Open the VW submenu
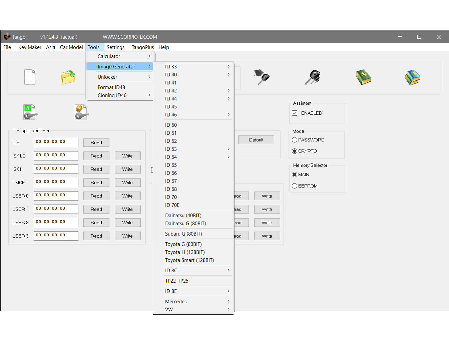This screenshot has height=346, width=449. click(x=193, y=310)
